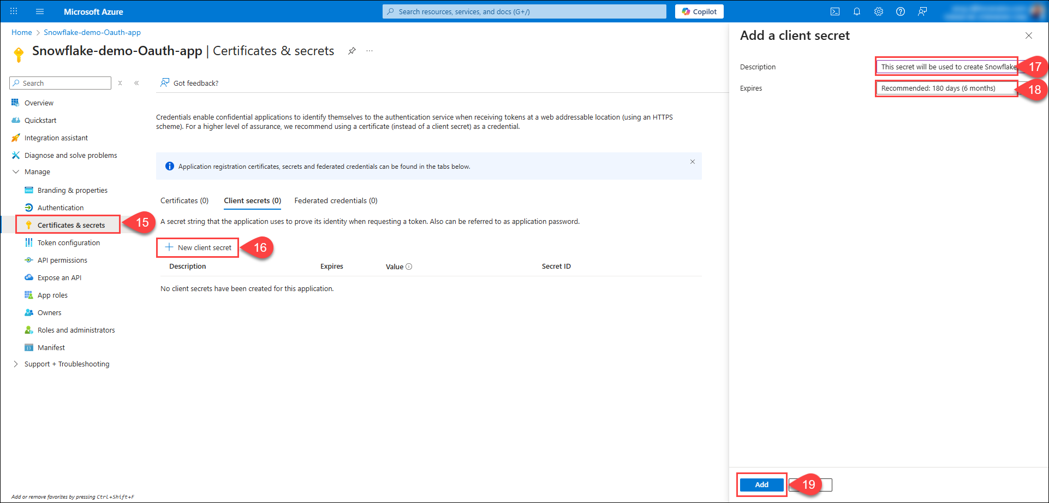
Task: Collapse the left sidebar menu
Action: (x=136, y=83)
